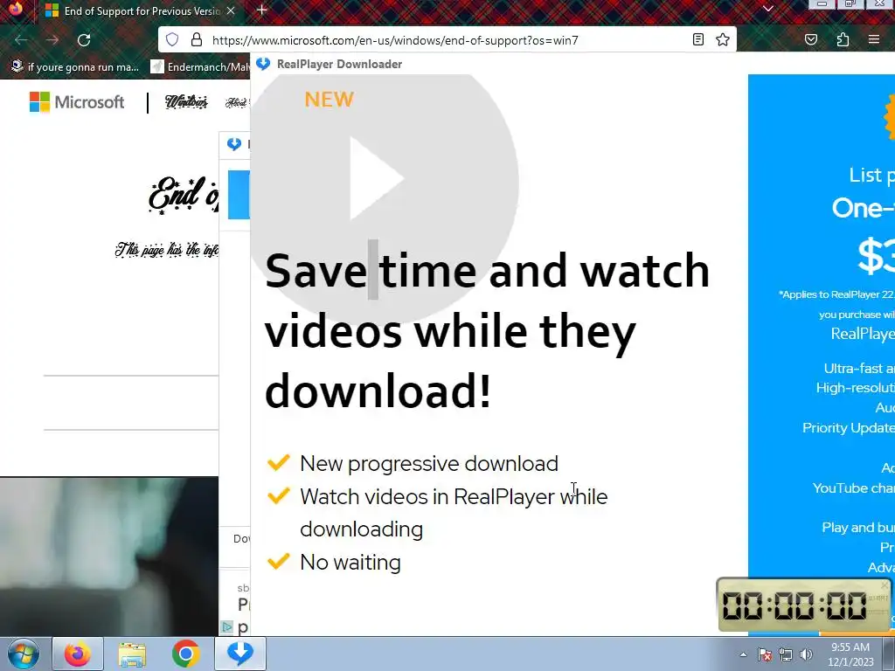The width and height of the screenshot is (895, 671).
Task: Open a new tab with plus
Action: tap(261, 10)
